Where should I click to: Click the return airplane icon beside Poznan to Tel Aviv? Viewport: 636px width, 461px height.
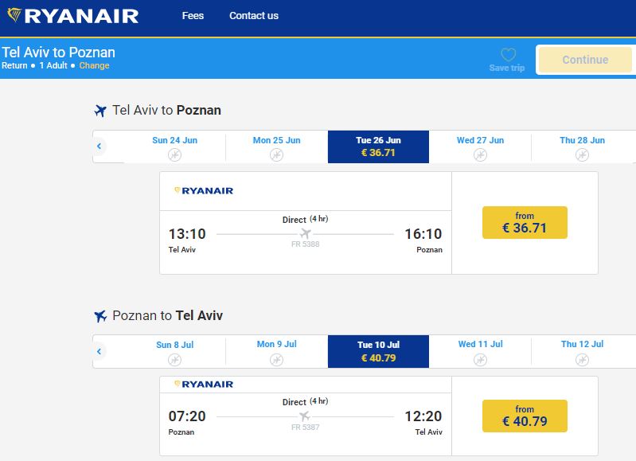[x=100, y=315]
